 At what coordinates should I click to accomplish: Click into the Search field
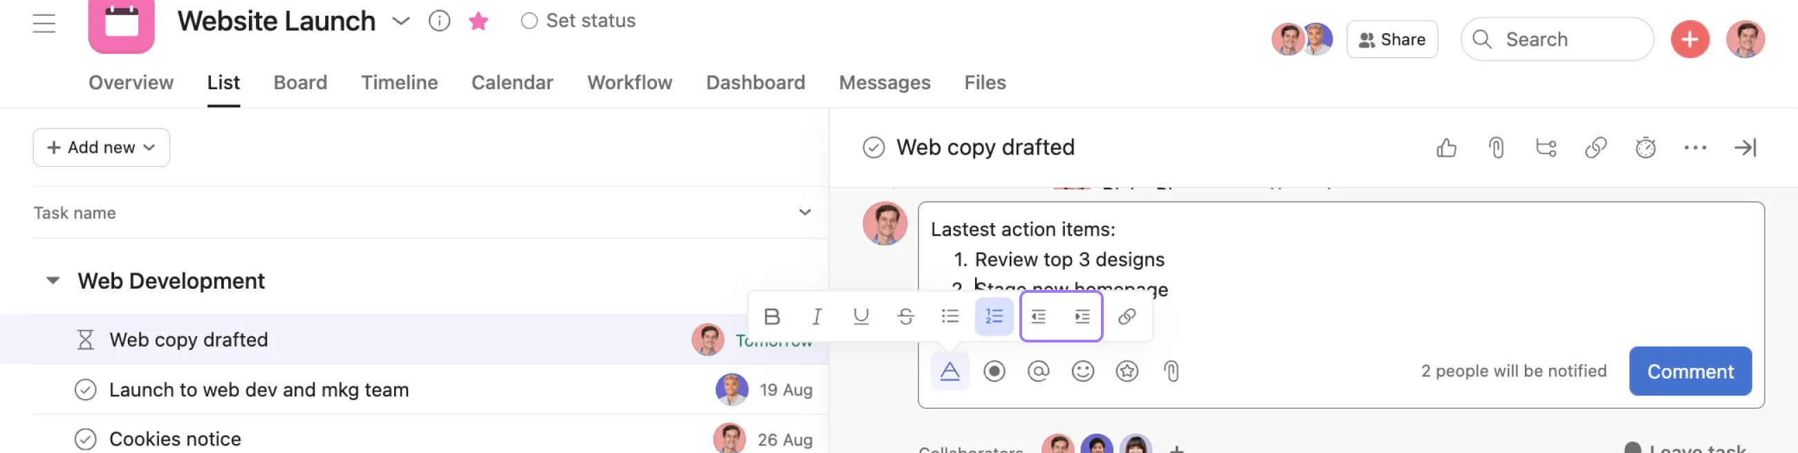pos(1564,40)
